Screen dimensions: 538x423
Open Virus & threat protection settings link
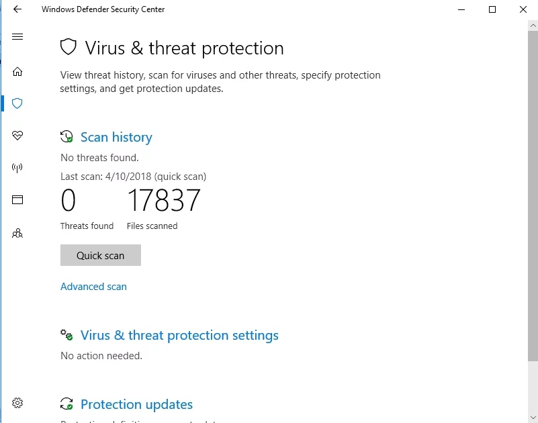point(179,335)
